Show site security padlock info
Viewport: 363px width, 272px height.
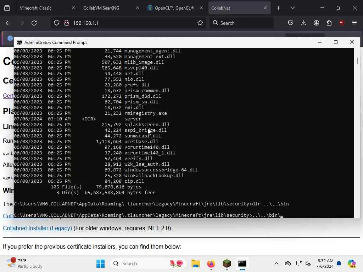pos(67,23)
